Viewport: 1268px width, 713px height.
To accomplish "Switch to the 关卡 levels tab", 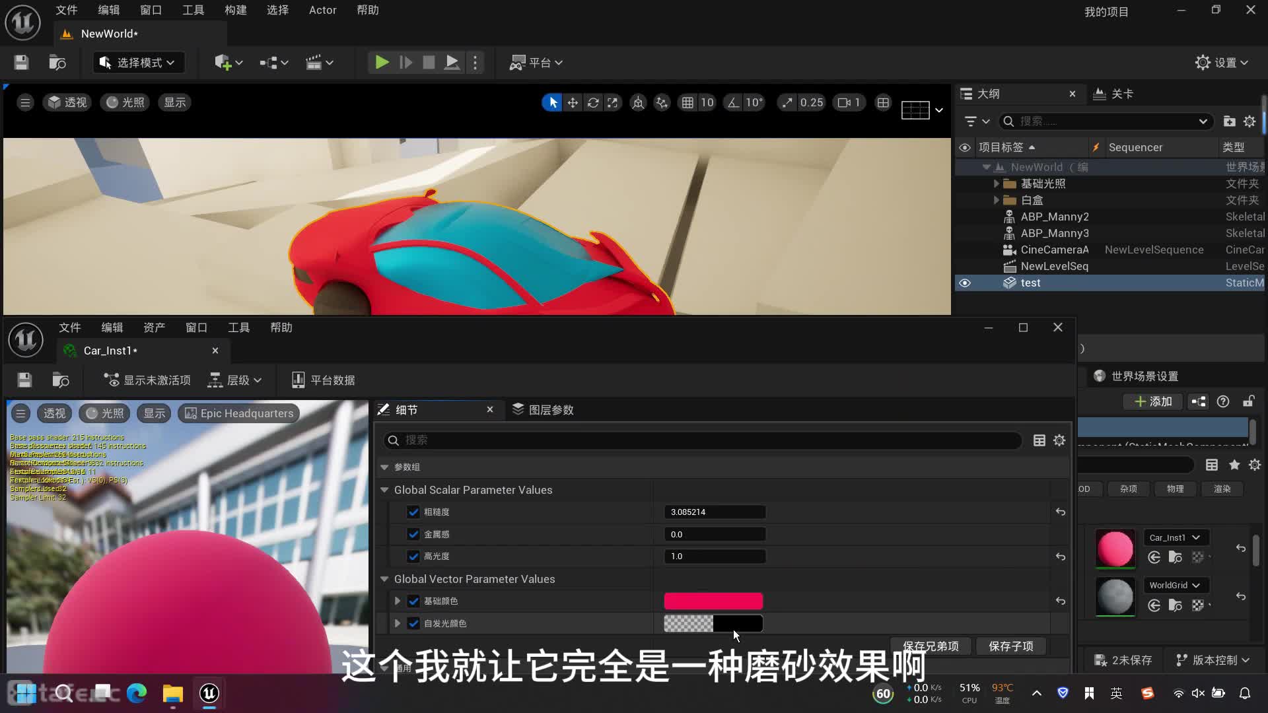I will coord(1113,94).
